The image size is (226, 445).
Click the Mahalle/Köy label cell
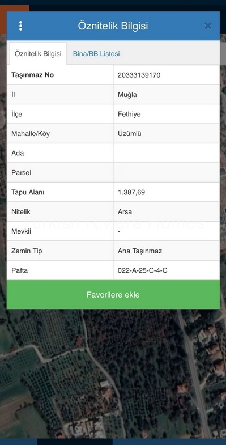coord(60,134)
